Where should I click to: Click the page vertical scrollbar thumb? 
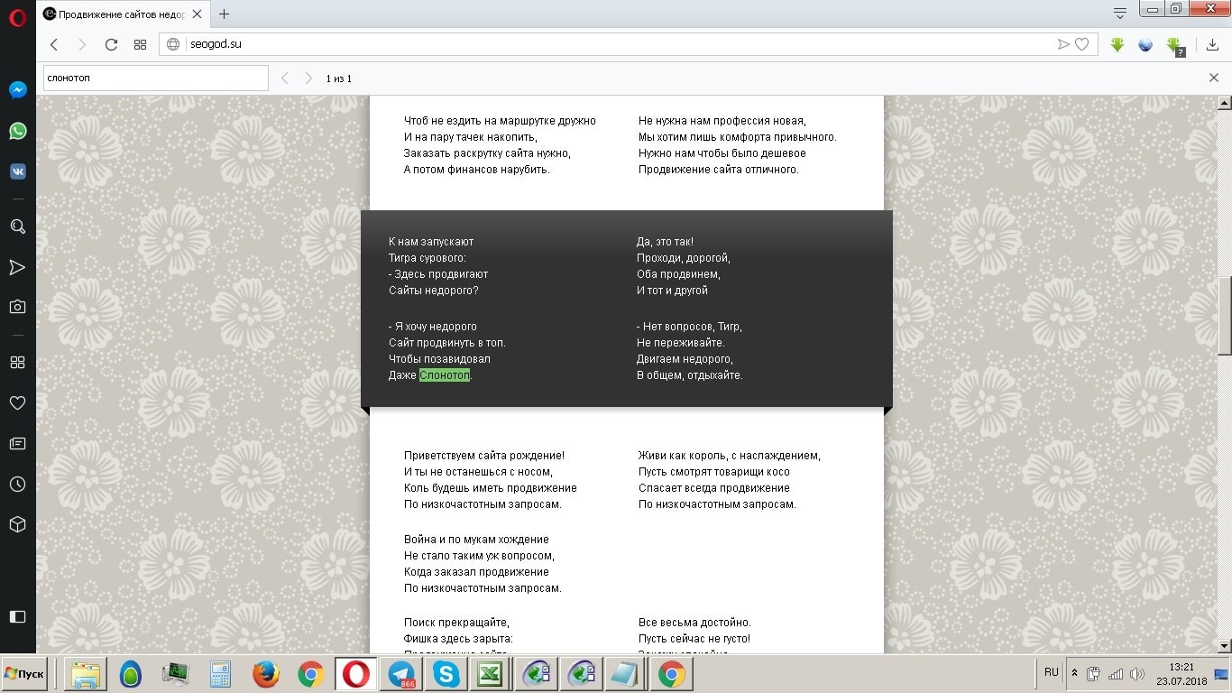[x=1224, y=316]
